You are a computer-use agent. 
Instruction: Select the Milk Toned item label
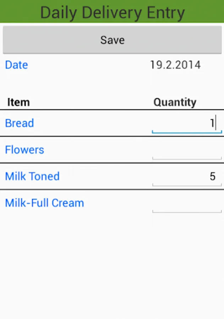(32, 177)
